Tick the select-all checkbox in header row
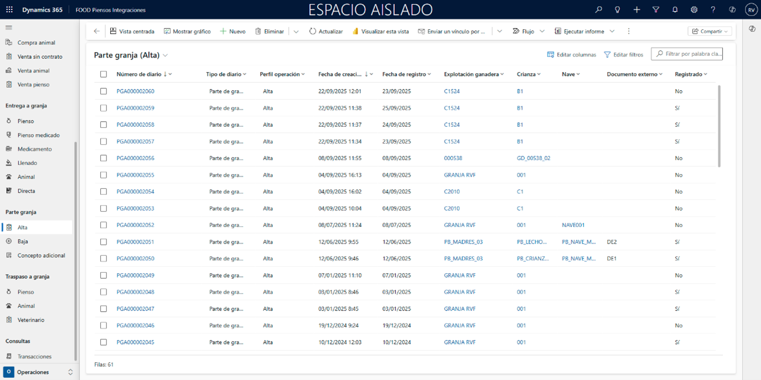761x380 pixels. click(104, 74)
